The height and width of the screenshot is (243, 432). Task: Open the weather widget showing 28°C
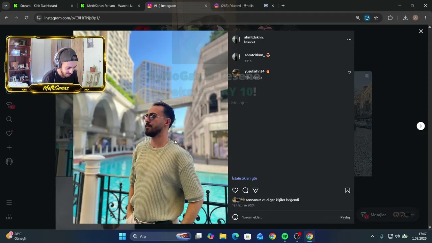pyautogui.click(x=16, y=236)
